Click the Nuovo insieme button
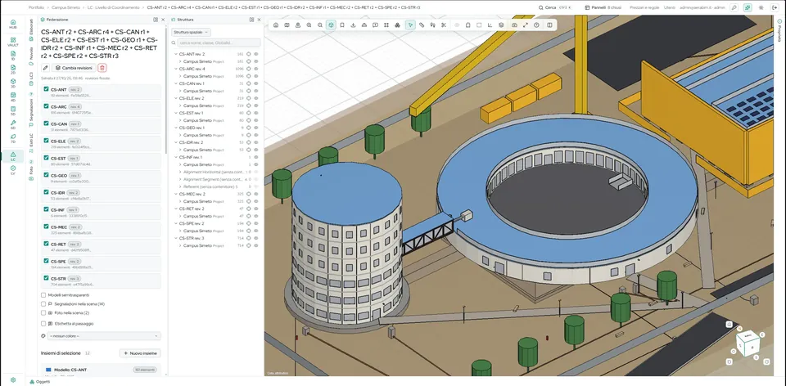This screenshot has height=386, width=786. click(140, 353)
